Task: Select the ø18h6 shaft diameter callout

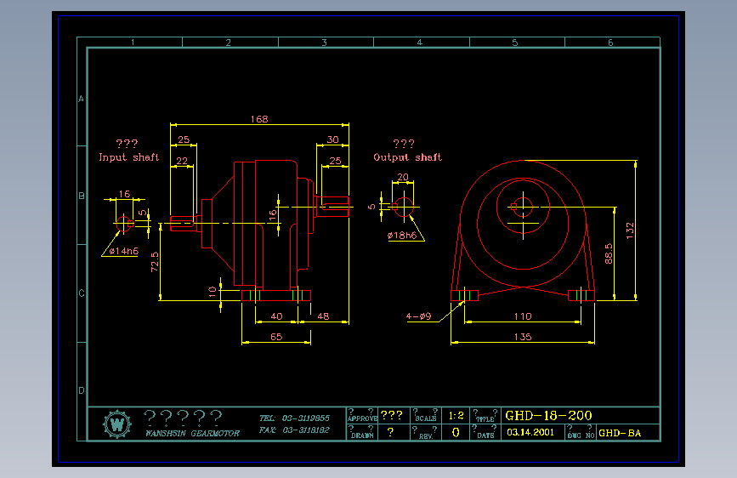Action: (402, 236)
